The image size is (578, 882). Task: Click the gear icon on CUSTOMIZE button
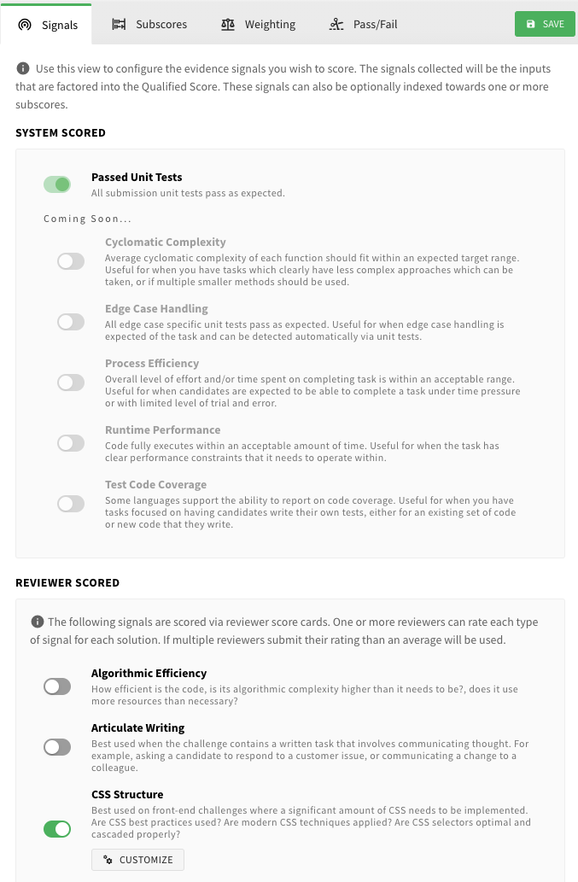[x=106, y=860]
